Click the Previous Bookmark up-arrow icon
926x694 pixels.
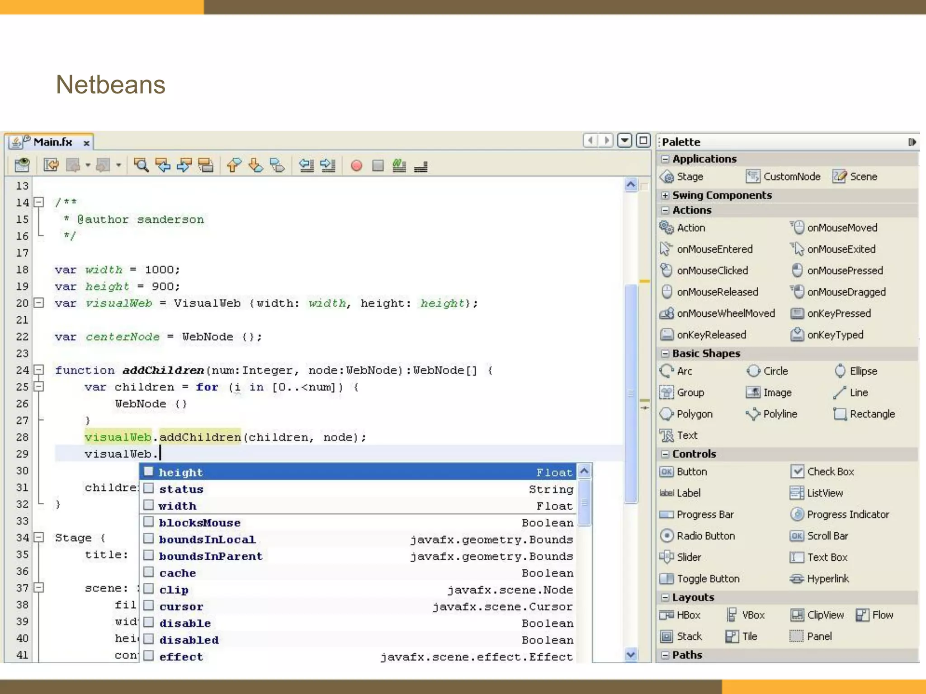pyautogui.click(x=233, y=165)
